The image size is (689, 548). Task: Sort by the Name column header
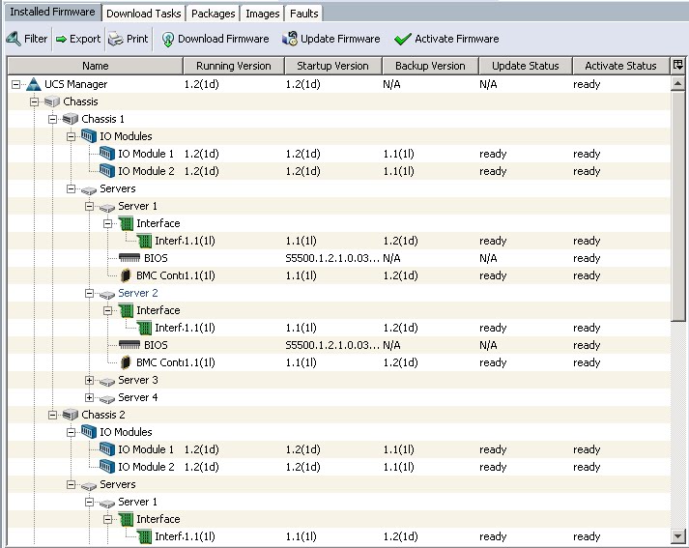[x=96, y=66]
